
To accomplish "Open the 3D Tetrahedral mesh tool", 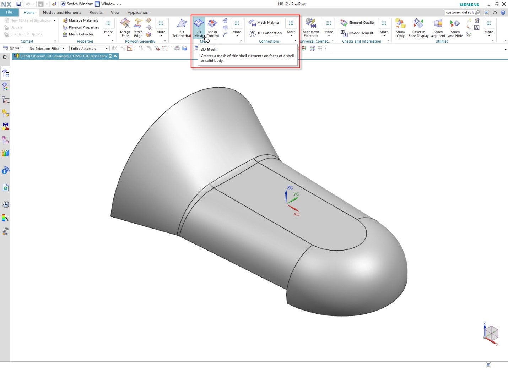I will click(x=181, y=28).
